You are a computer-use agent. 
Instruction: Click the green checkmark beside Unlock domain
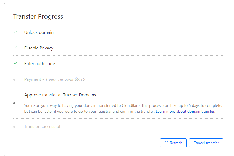[15, 32]
